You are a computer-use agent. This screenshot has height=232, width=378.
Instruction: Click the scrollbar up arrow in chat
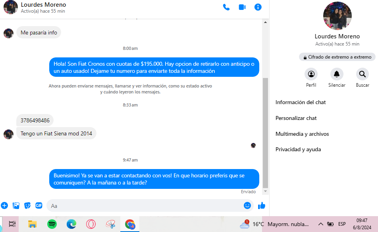[x=265, y=22]
